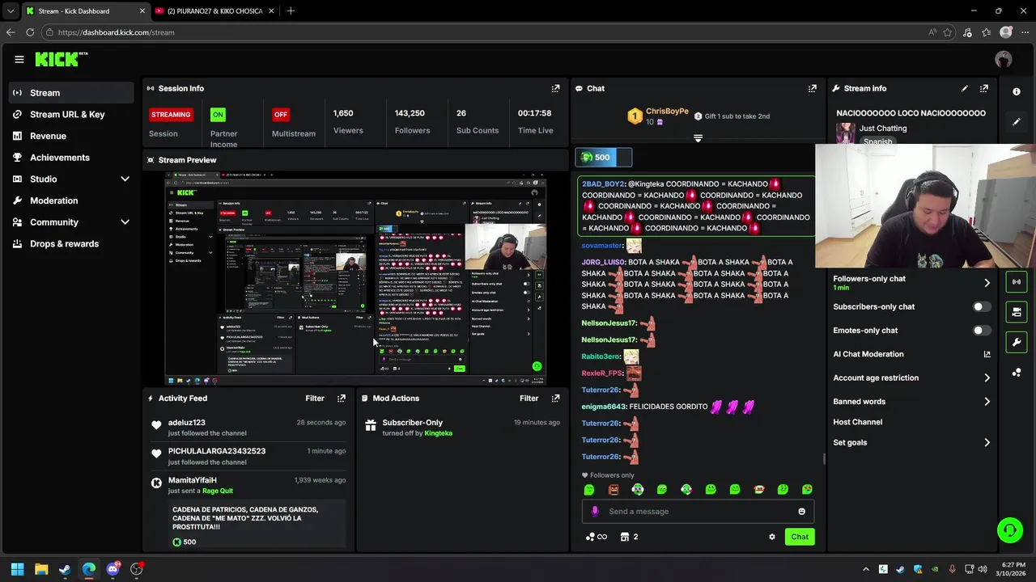Select the first green emote in quick emotes
Image resolution: width=1036 pixels, height=582 pixels.
(589, 489)
